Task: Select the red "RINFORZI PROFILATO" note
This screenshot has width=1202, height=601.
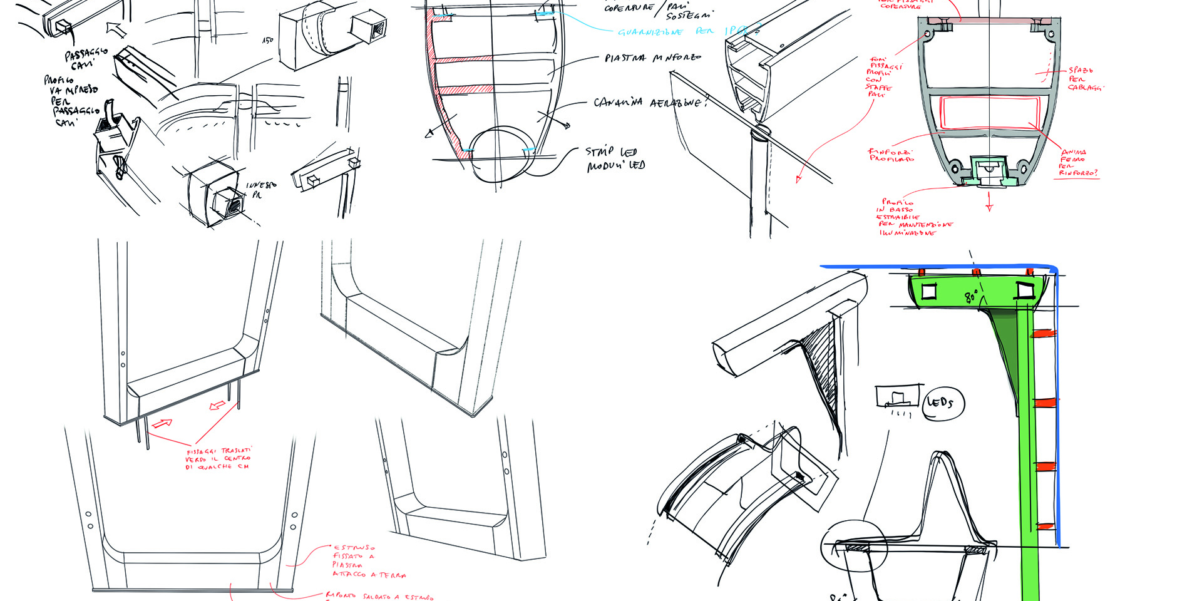Action: click(890, 155)
